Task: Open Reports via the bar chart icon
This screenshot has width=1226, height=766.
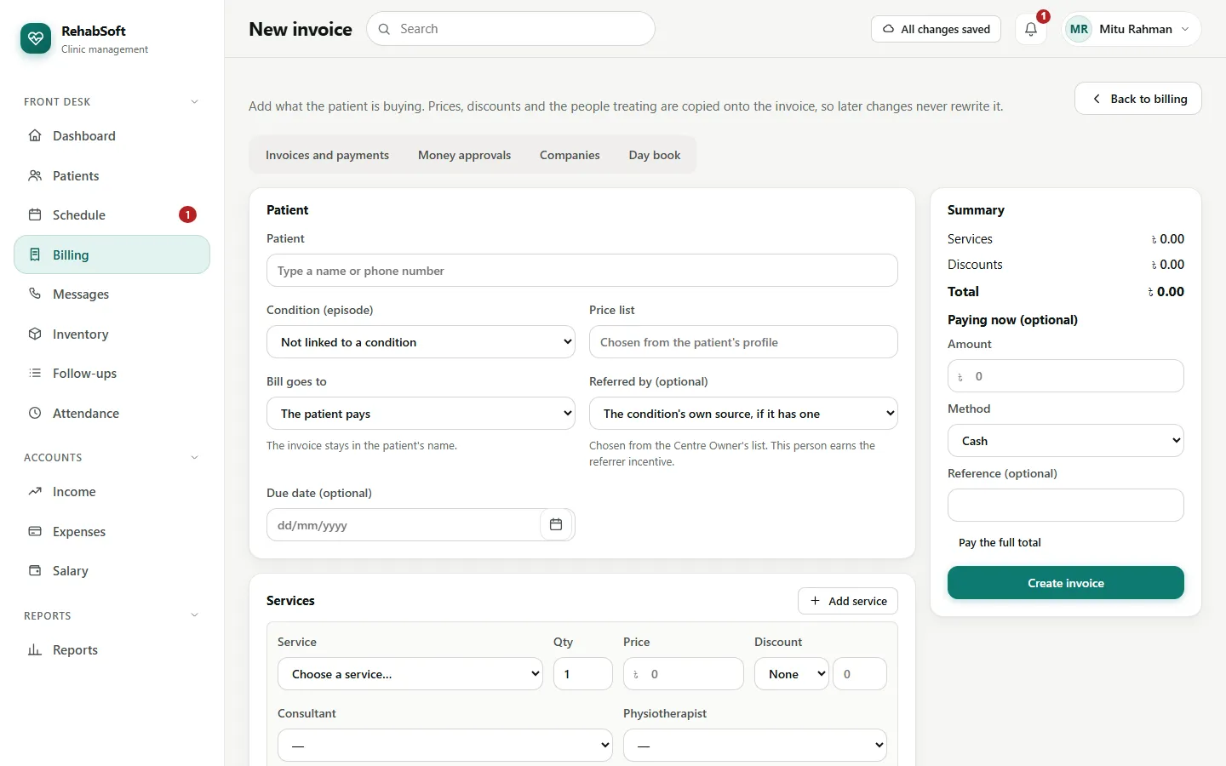Action: (35, 649)
